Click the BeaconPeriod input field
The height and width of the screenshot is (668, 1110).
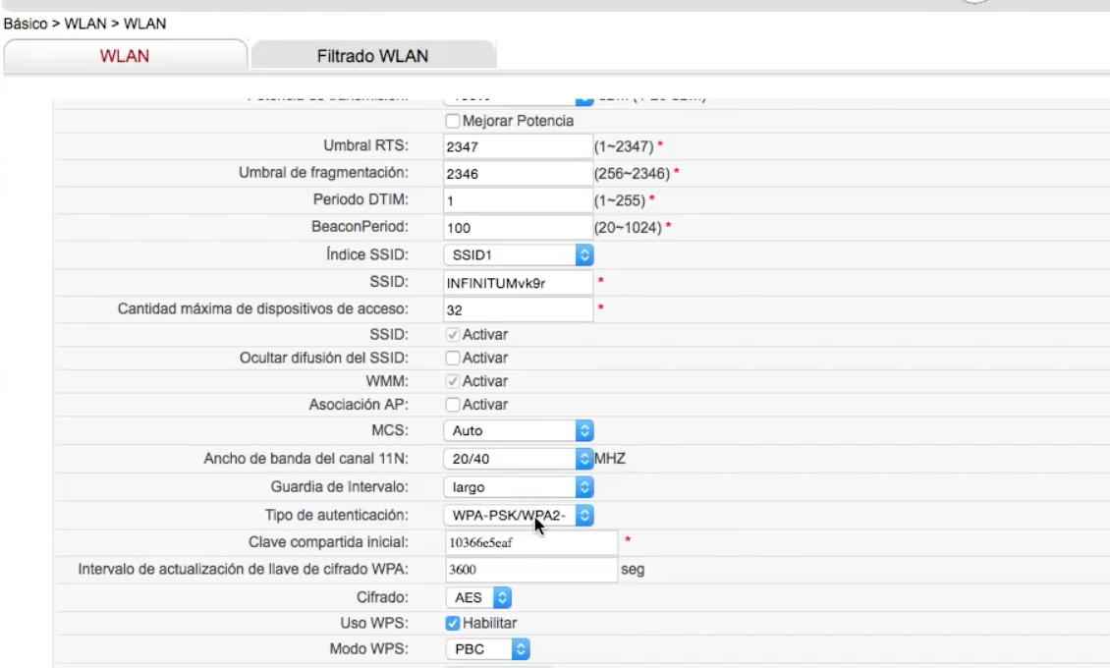515,228
